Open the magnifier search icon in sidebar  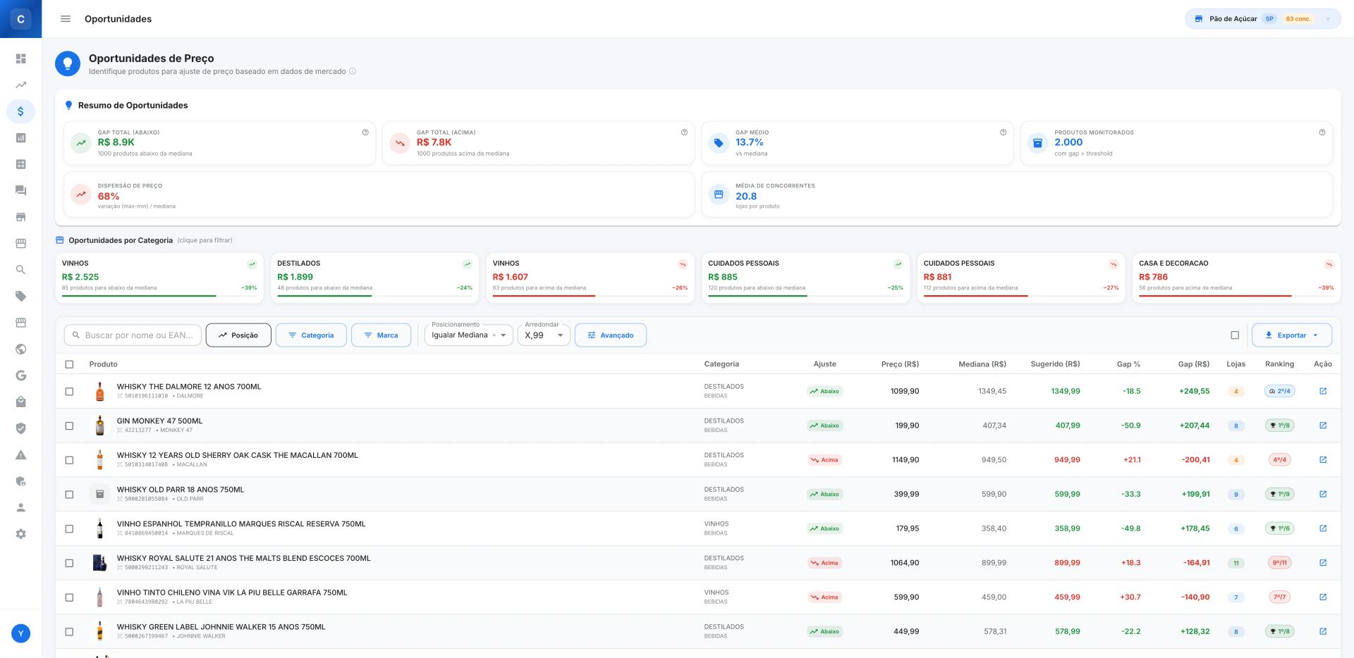click(x=21, y=270)
